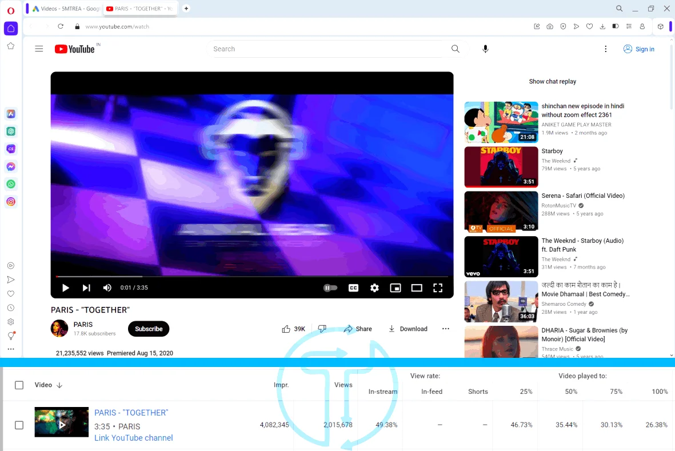675x451 pixels.
Task: Sign in to YouTube
Action: pyautogui.click(x=639, y=49)
